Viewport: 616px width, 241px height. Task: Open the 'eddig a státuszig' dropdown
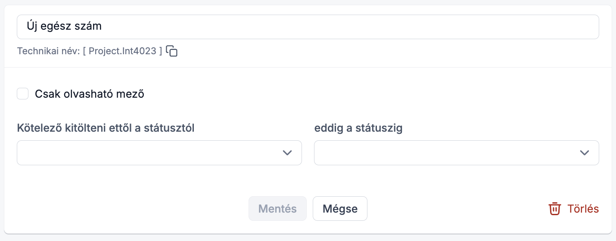pyautogui.click(x=457, y=153)
